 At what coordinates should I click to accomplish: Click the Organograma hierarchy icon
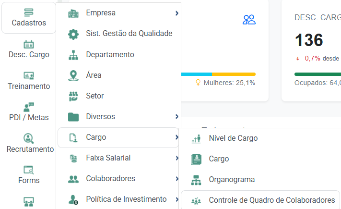pos(196,180)
